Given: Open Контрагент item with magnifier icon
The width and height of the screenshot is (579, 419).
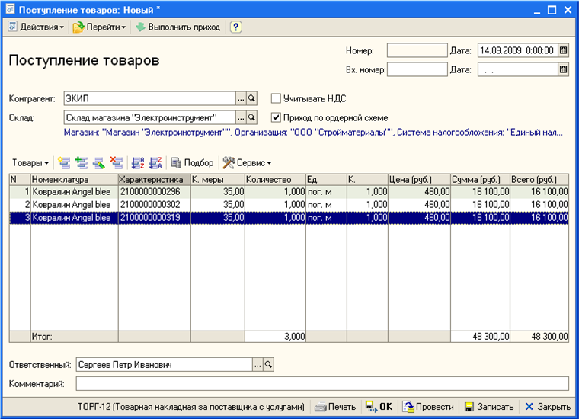Looking at the screenshot, I should (252, 98).
